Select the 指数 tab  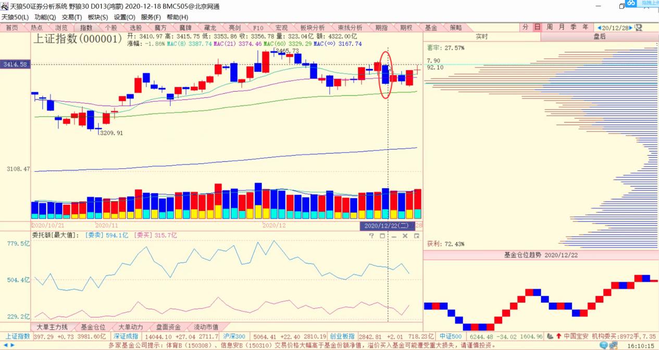tap(86, 28)
